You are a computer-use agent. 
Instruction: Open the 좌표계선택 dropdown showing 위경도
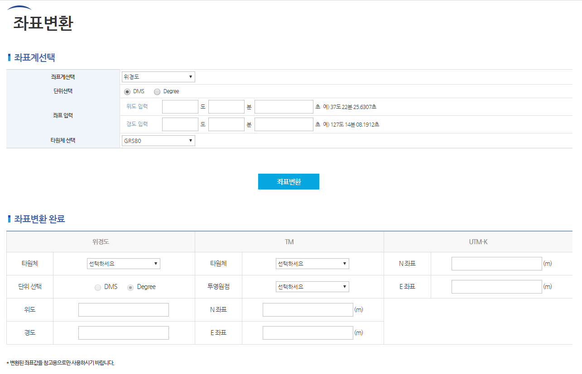pos(158,76)
